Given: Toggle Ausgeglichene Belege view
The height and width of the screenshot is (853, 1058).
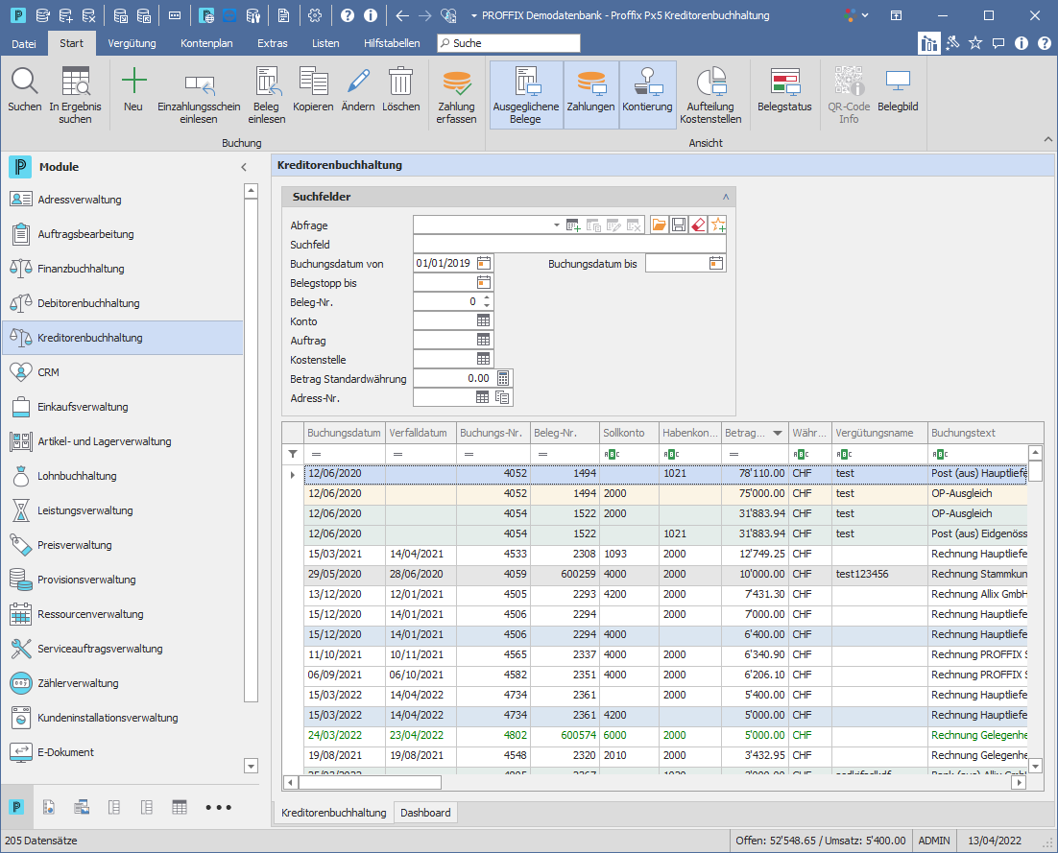Looking at the screenshot, I should click(x=525, y=94).
